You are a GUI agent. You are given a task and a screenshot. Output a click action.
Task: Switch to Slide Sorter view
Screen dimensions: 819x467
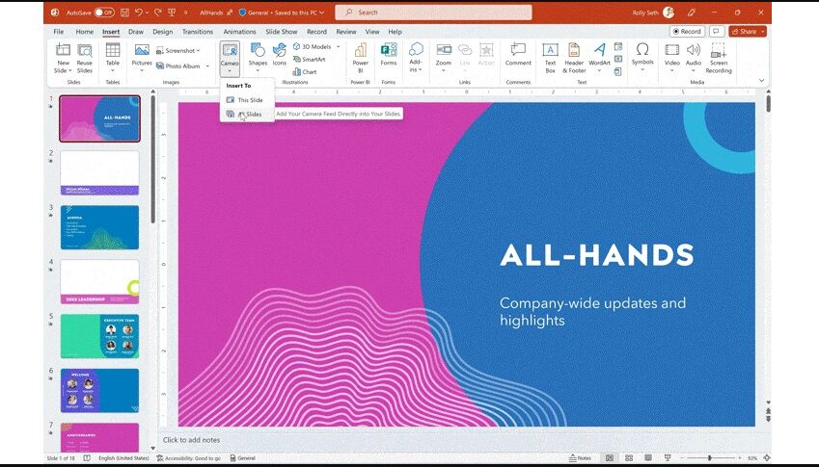coord(629,458)
